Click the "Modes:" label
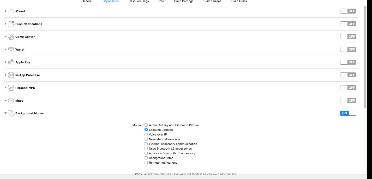This screenshot has width=372, height=179. click(x=137, y=125)
